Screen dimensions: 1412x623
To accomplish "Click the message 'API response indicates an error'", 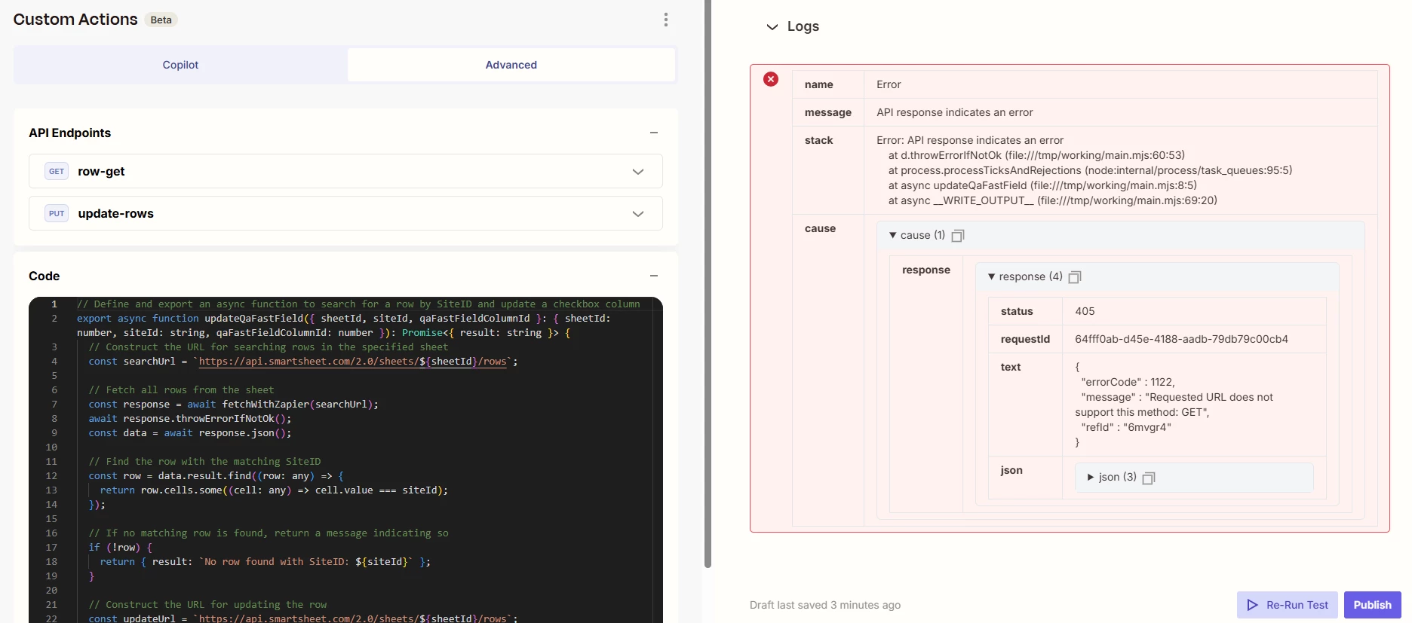I will click(x=954, y=112).
